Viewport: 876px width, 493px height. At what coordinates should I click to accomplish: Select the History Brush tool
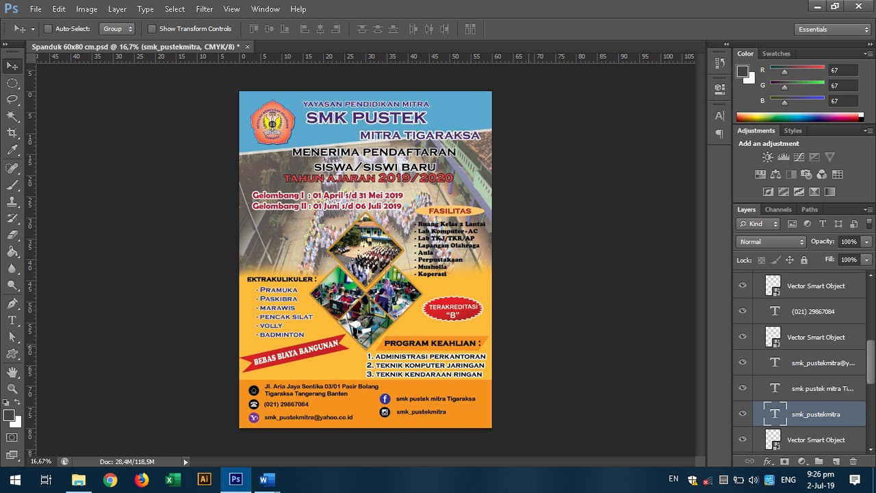click(12, 218)
